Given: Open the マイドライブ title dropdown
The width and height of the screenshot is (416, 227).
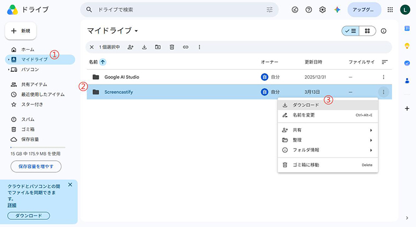Looking at the screenshot, I should 136,31.
